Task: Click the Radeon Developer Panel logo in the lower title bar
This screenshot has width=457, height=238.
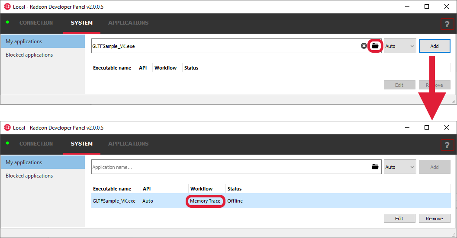Action: 7,128
